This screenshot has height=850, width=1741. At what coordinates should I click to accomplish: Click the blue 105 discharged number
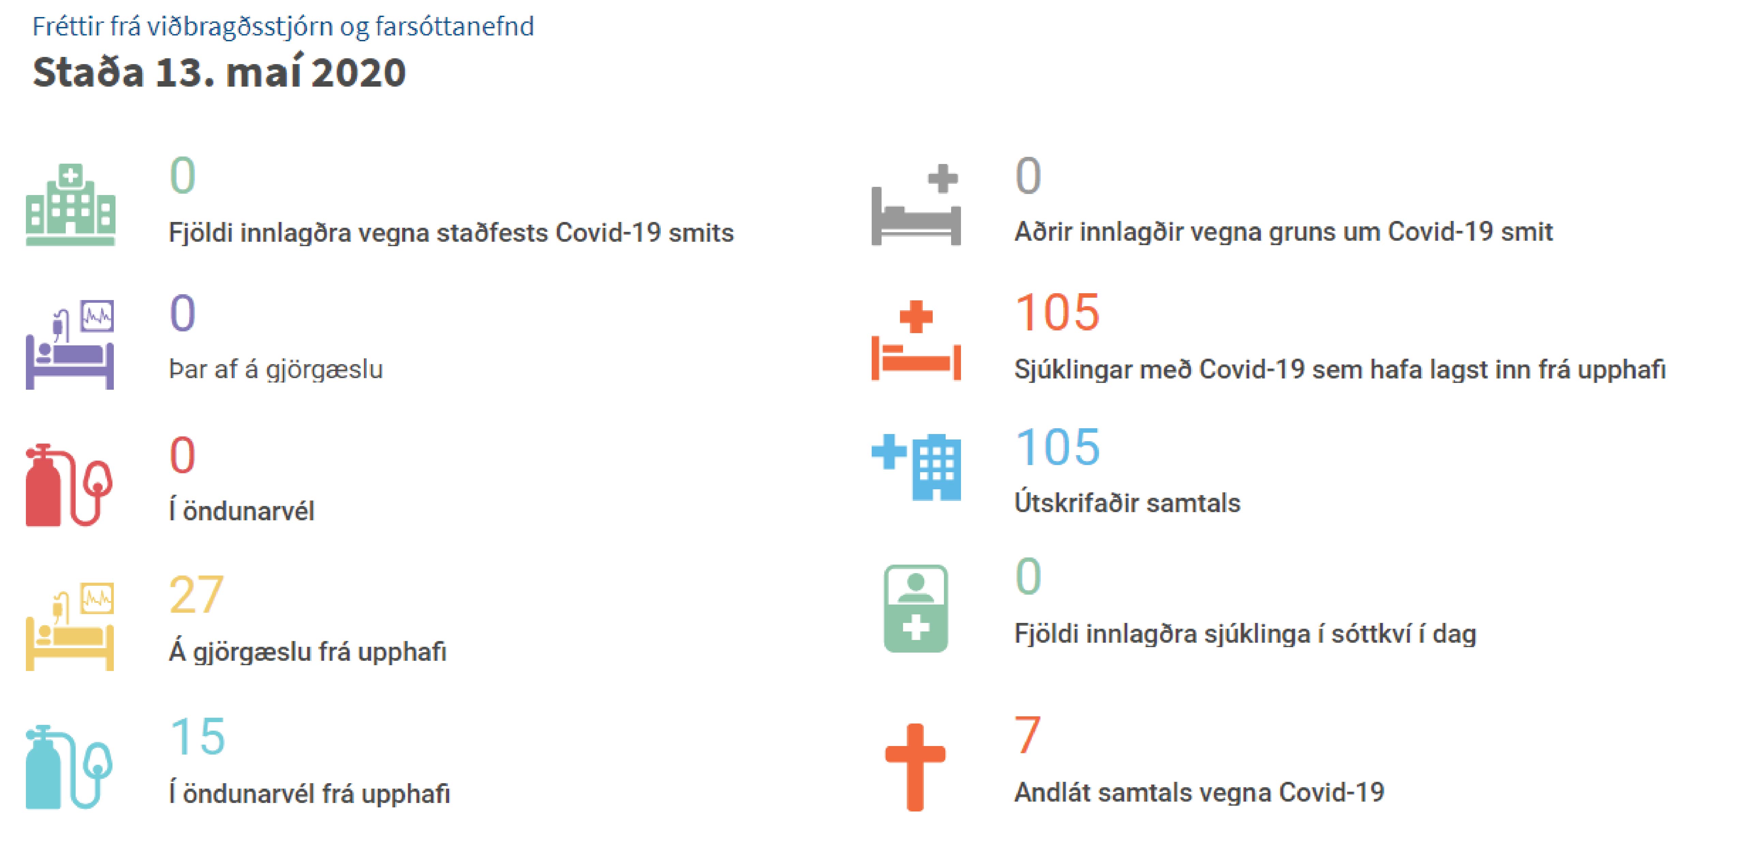(1057, 448)
